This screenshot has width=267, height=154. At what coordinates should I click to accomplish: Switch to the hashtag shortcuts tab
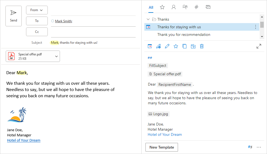(196, 7)
